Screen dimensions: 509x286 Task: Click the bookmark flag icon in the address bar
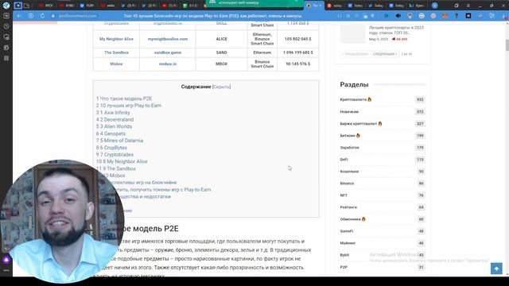pos(372,16)
